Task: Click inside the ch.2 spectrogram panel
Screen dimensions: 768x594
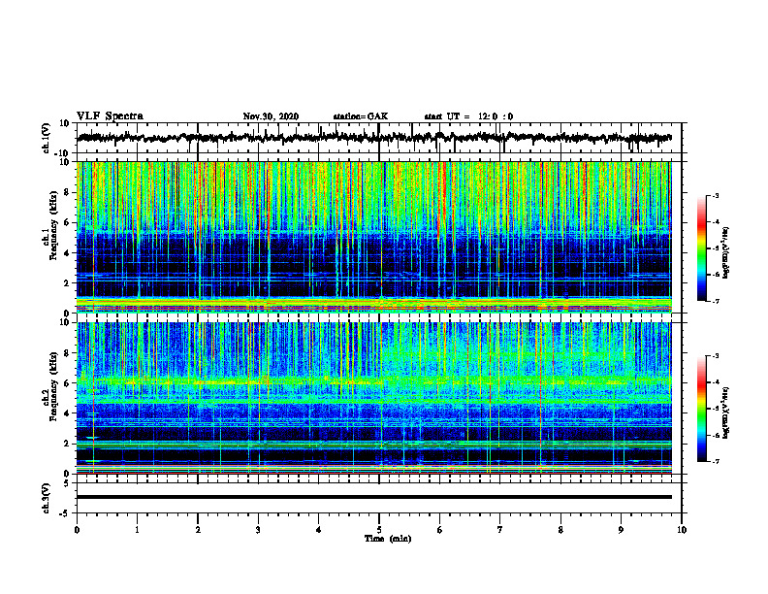Action: (x=373, y=398)
